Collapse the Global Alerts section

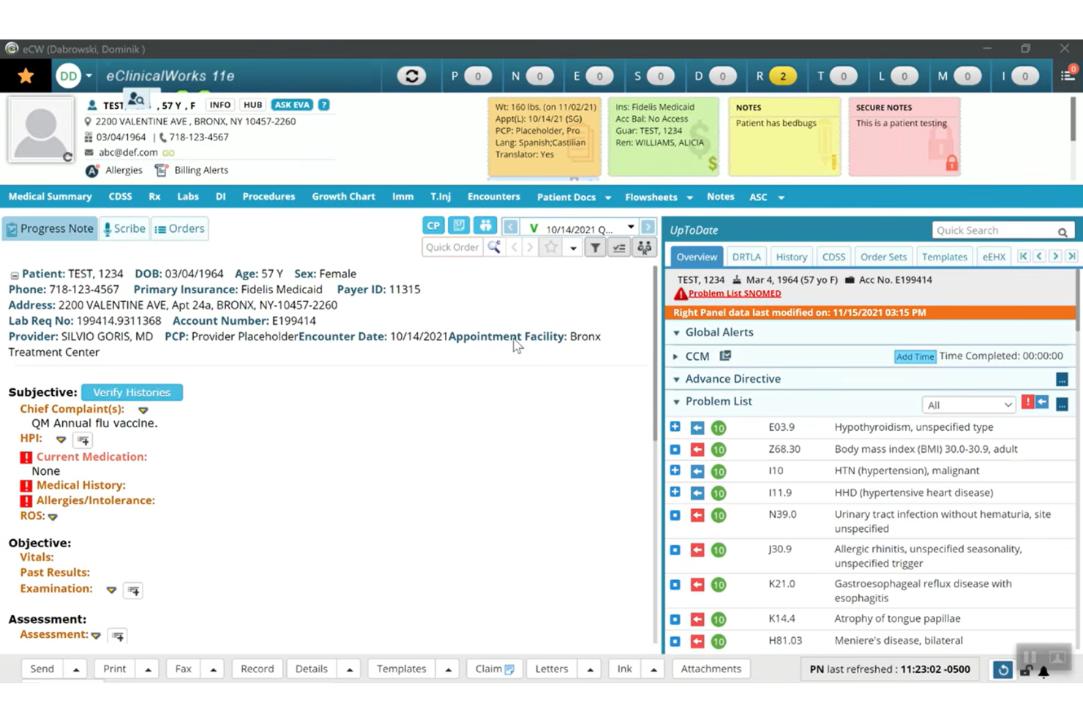[676, 333]
